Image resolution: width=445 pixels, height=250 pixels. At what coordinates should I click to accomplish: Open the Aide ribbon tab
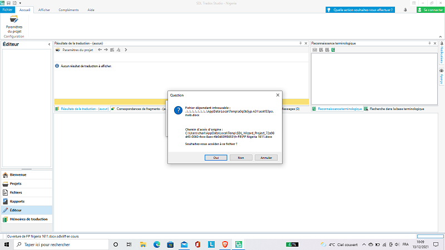91,9
